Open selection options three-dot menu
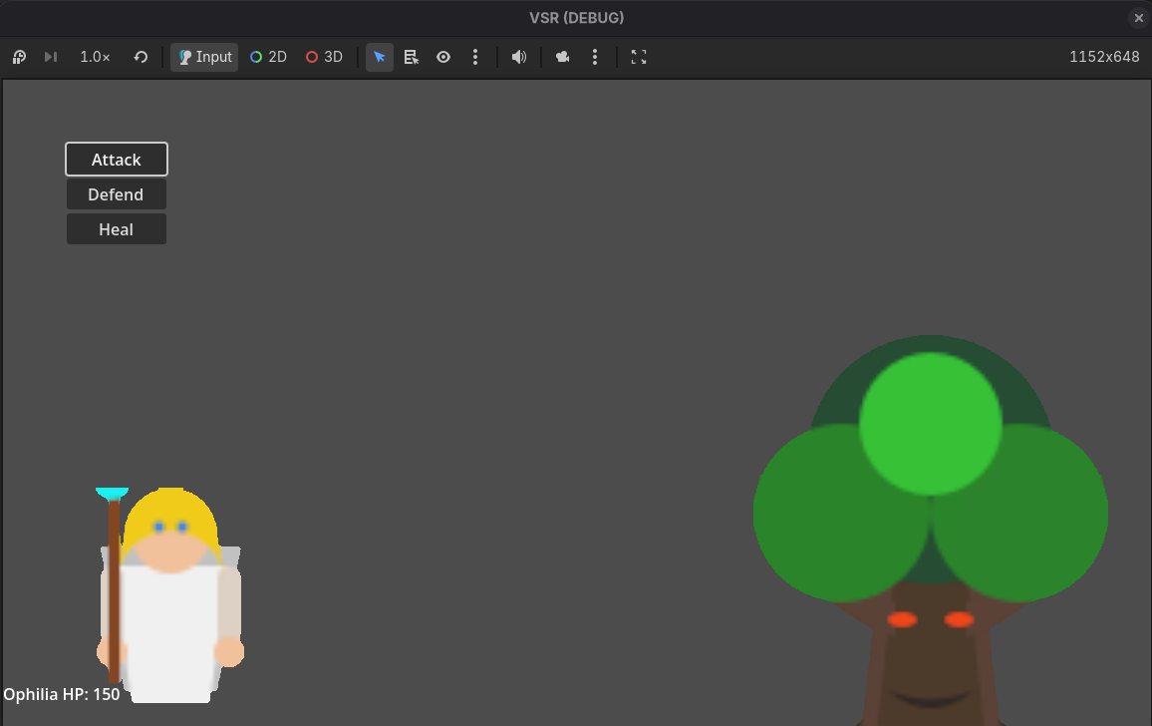Screen dimensions: 1152x726 click(475, 57)
